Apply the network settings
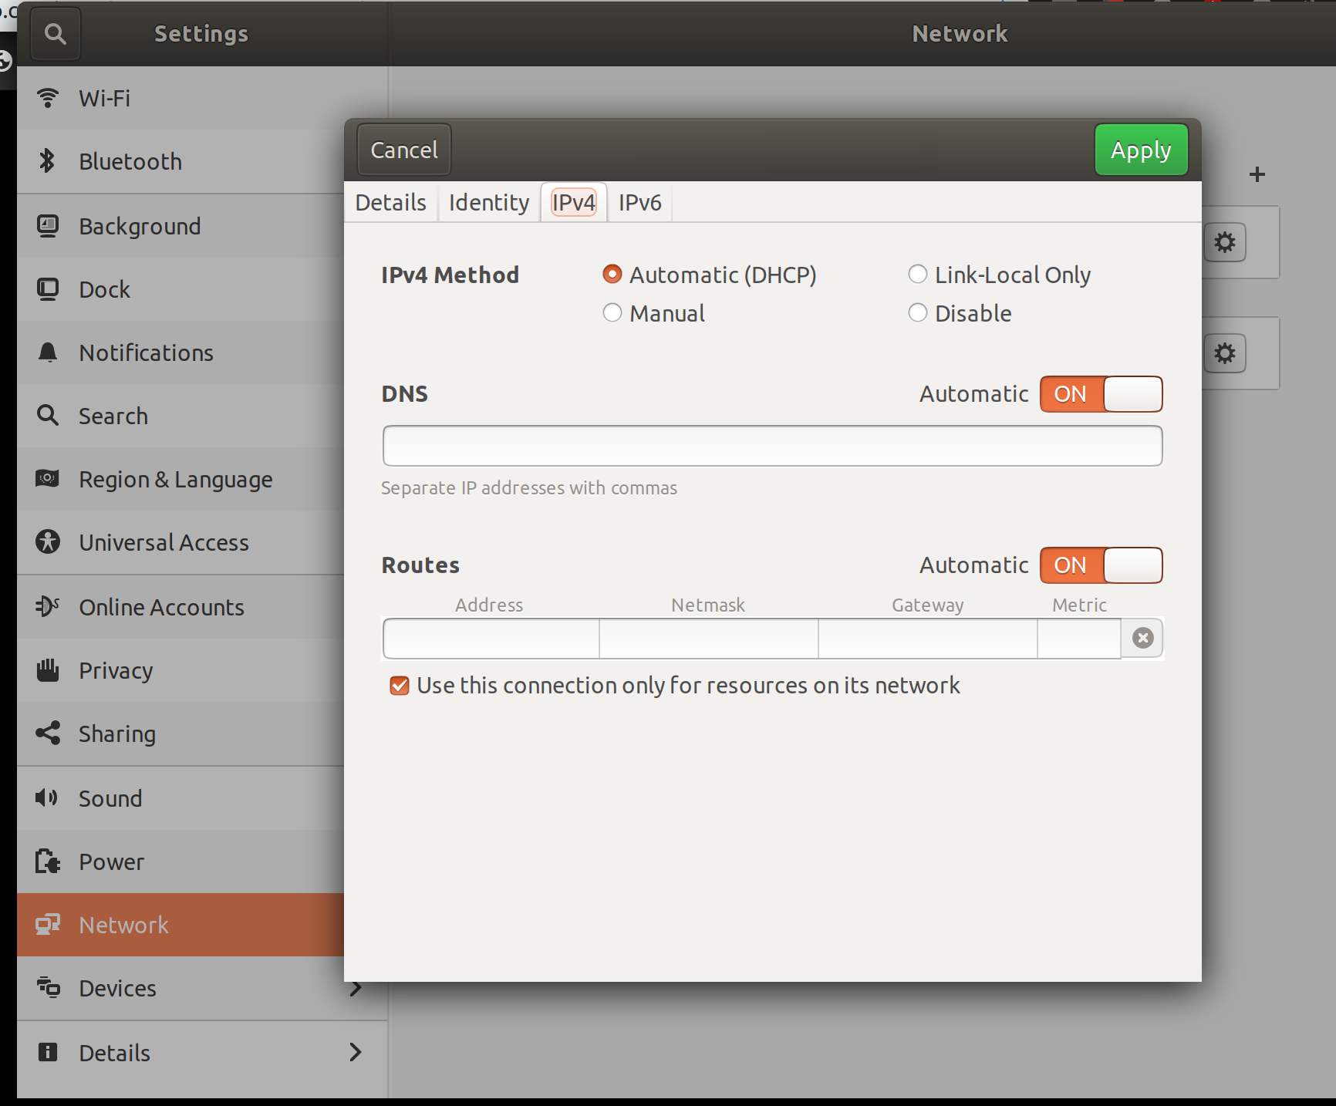This screenshot has width=1336, height=1106. click(1141, 150)
